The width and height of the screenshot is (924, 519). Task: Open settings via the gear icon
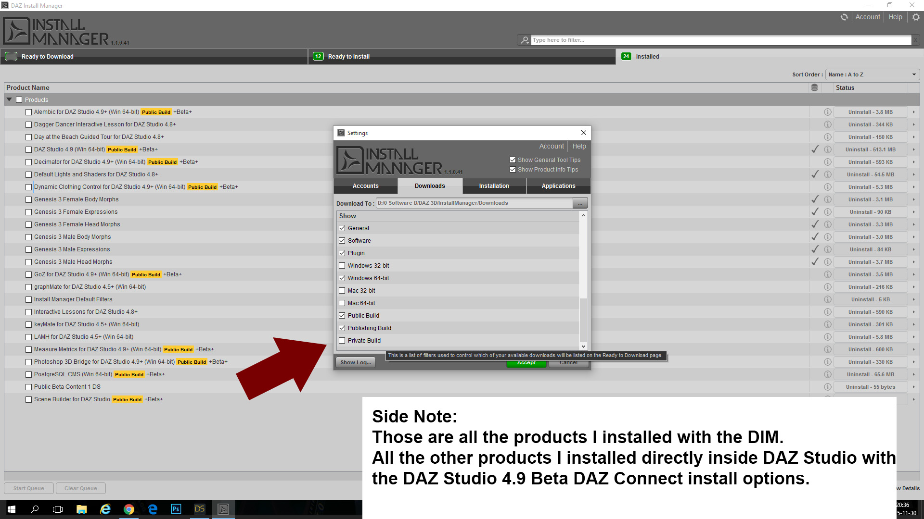point(916,17)
